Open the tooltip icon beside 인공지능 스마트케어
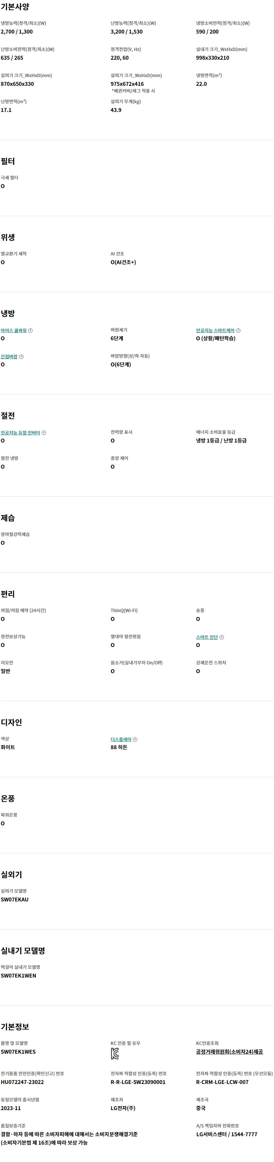 pos(239,331)
